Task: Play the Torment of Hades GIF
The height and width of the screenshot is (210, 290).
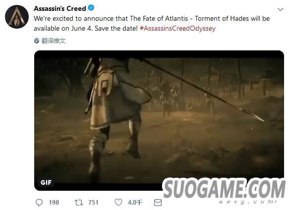Action: point(159,121)
